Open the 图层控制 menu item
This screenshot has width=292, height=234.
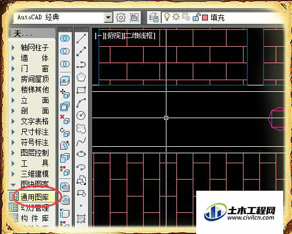click(34, 153)
